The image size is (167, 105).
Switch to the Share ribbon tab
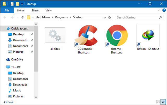coord(35,10)
